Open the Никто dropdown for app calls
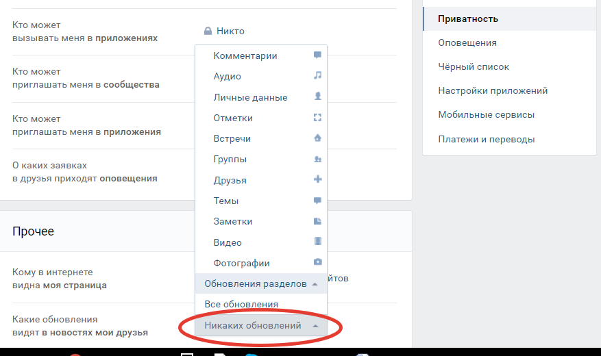601x356 pixels. [230, 31]
